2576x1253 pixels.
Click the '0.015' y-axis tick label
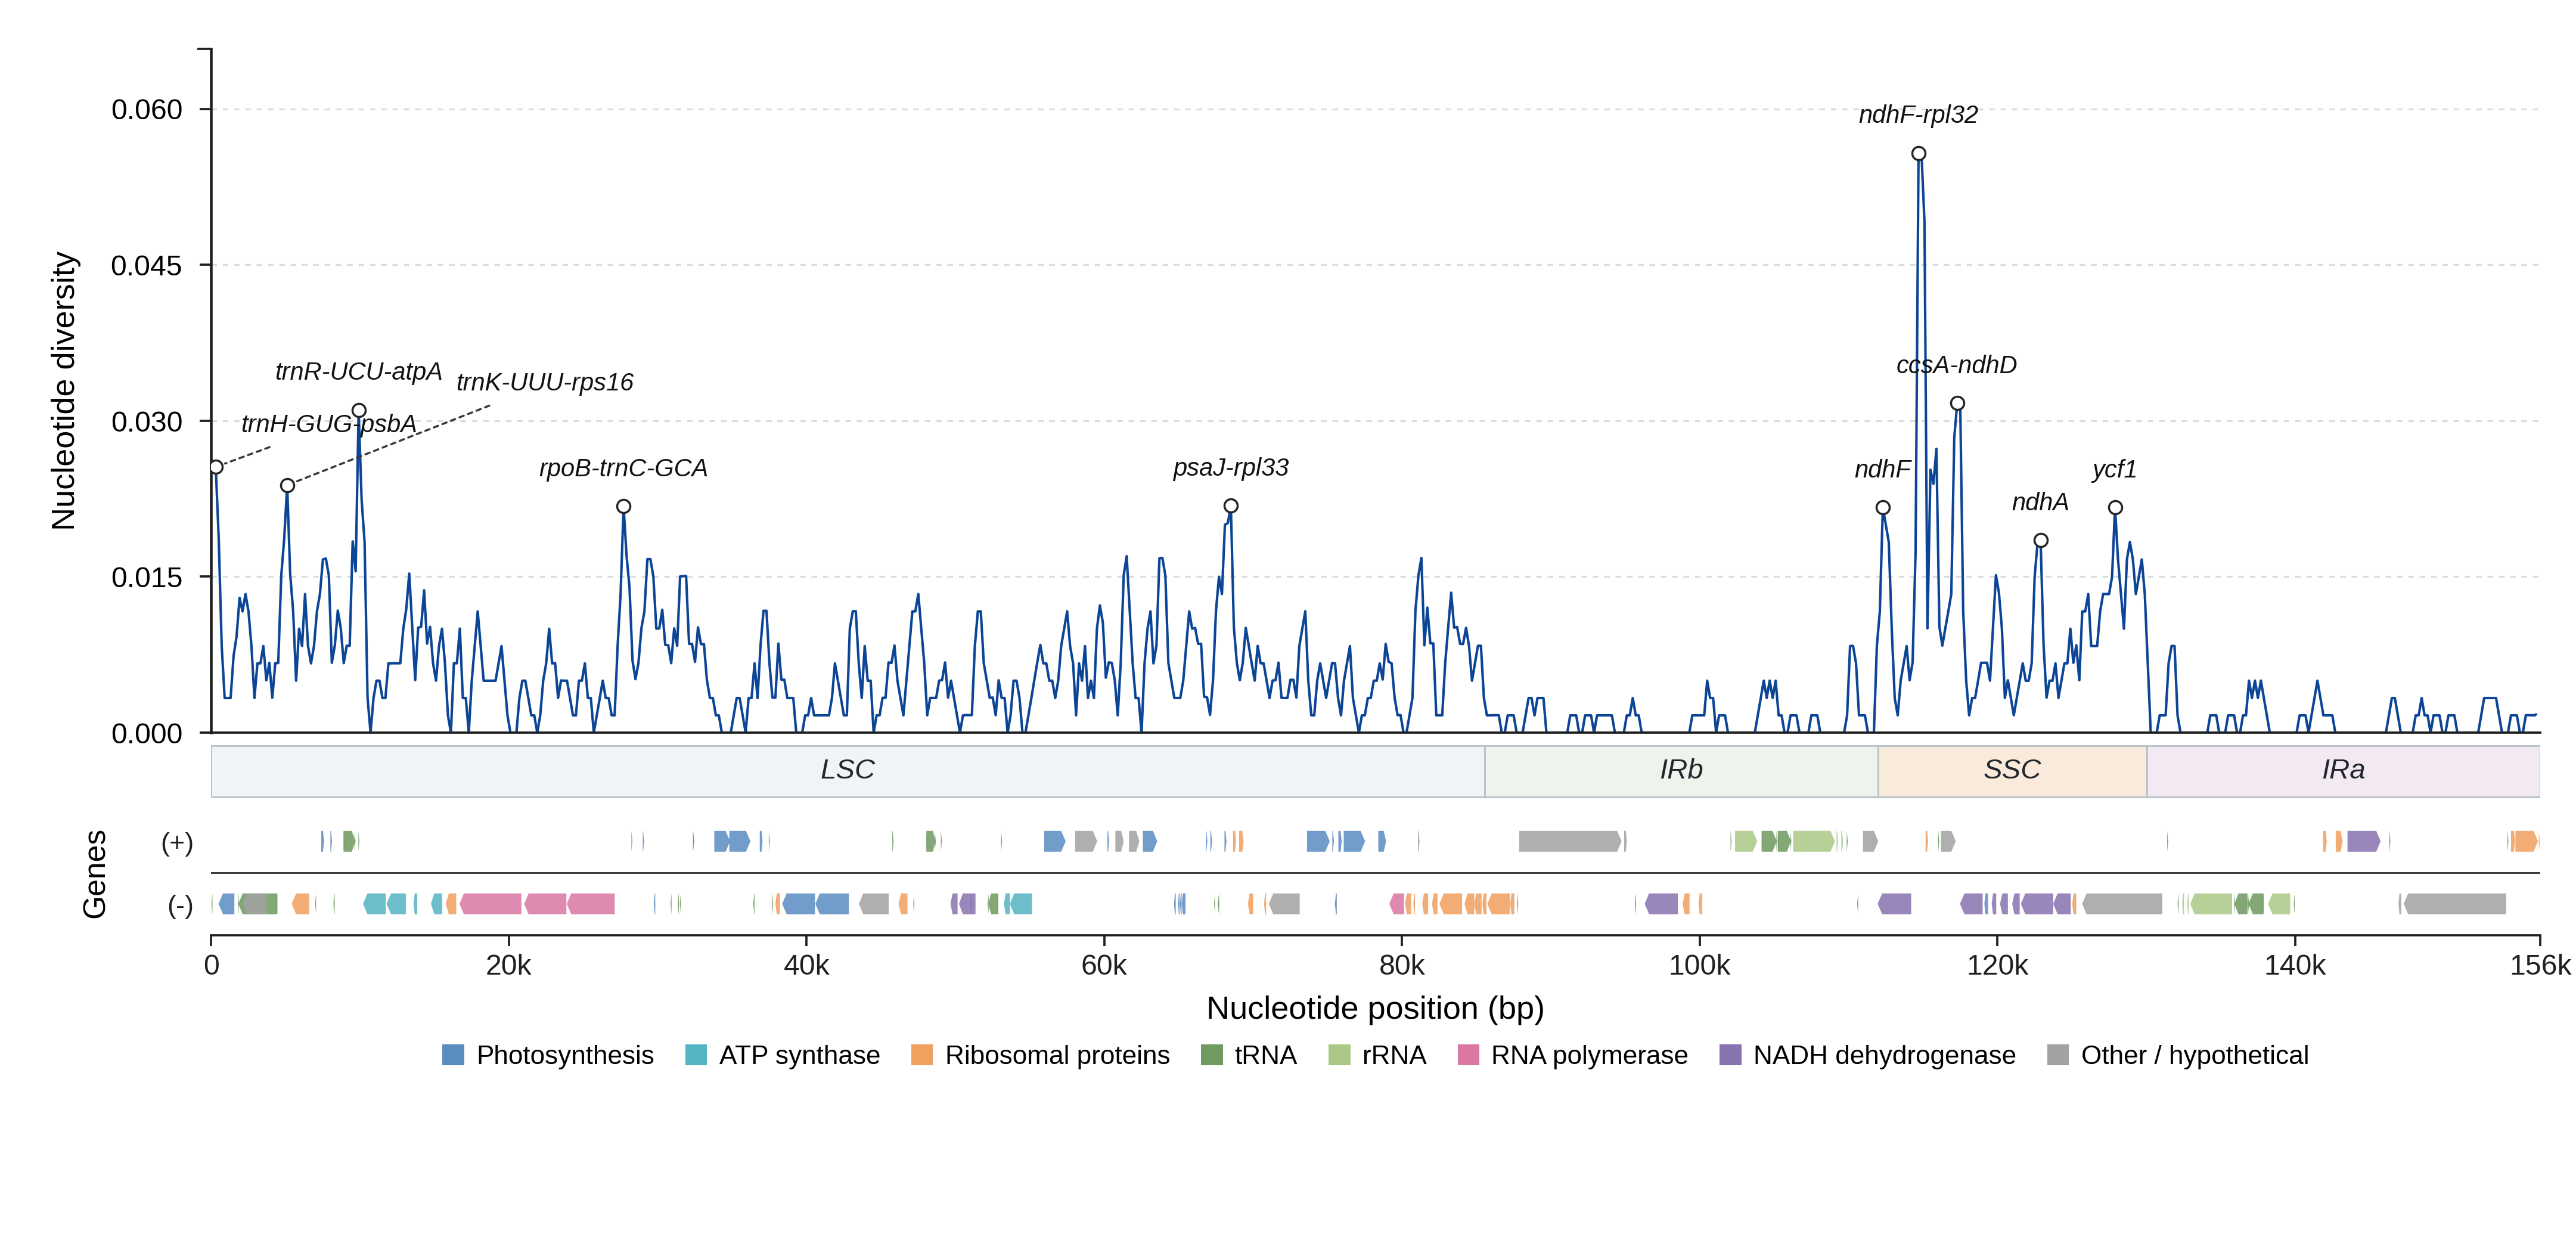click(x=147, y=578)
